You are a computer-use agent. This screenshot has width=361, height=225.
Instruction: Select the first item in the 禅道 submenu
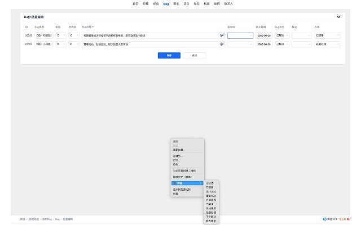(211, 183)
